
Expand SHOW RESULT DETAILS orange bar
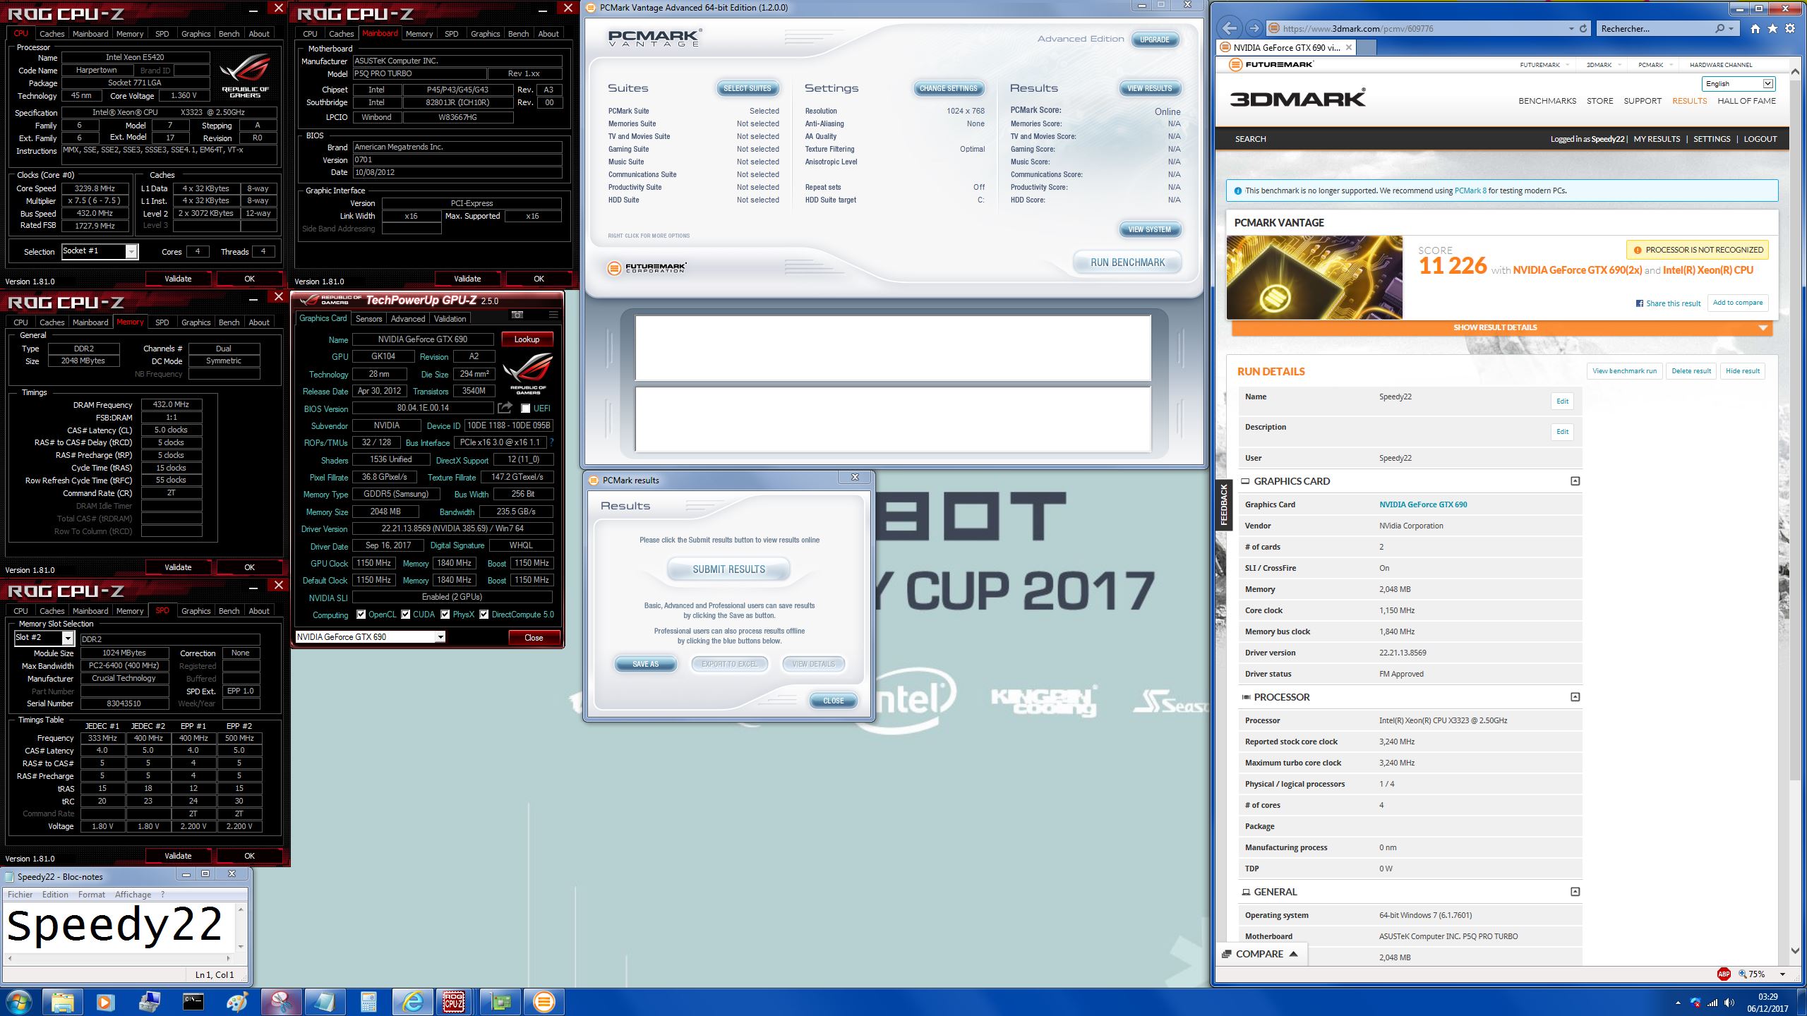(1502, 327)
